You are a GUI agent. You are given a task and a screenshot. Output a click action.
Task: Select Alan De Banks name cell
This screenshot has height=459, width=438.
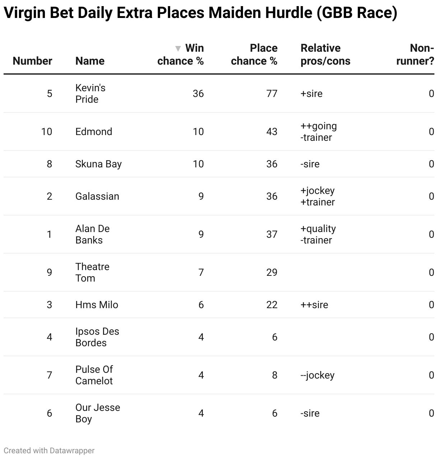93,234
